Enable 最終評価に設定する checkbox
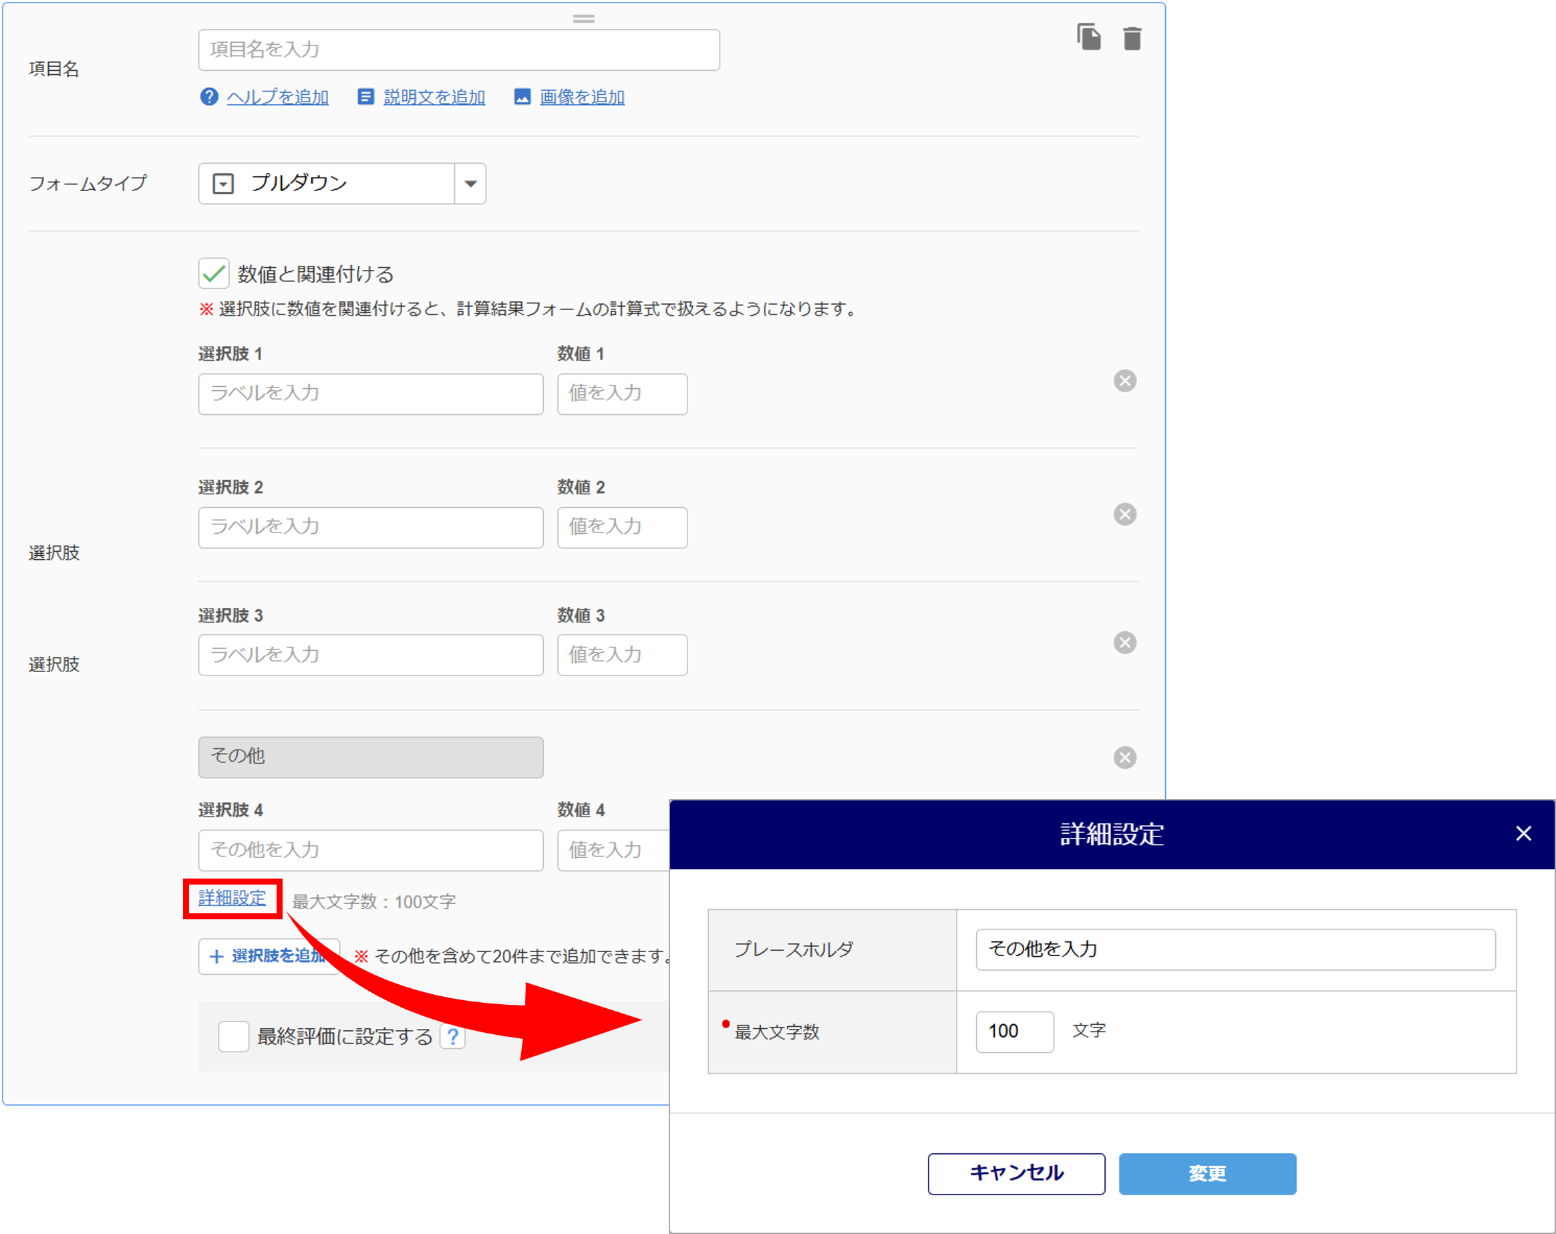 (233, 1037)
